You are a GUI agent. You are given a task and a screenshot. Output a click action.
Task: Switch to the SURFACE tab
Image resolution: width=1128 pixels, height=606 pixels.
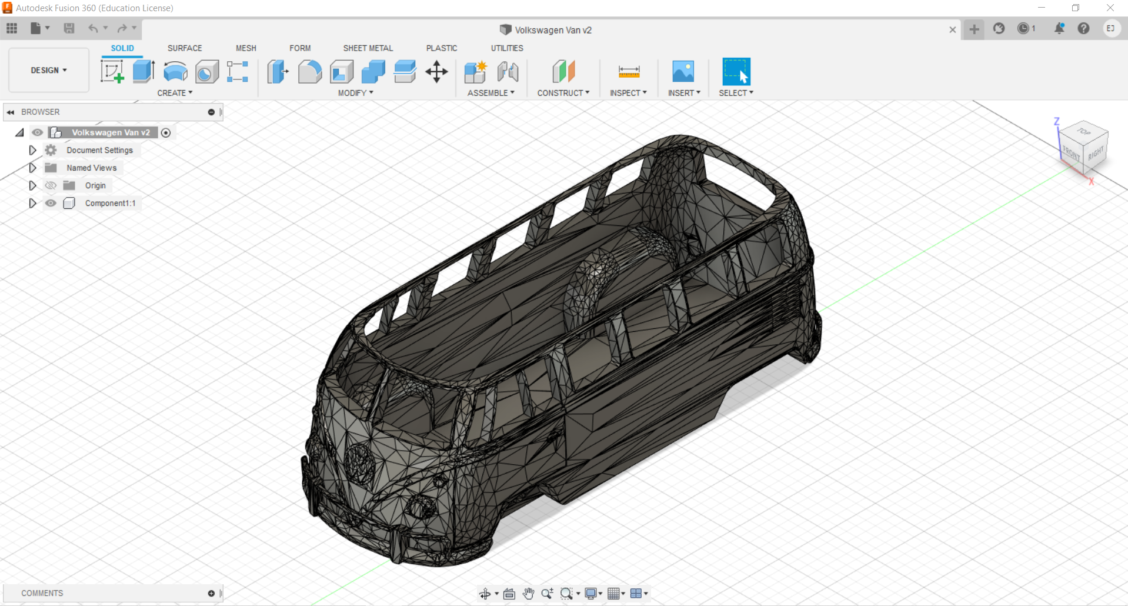tap(185, 48)
